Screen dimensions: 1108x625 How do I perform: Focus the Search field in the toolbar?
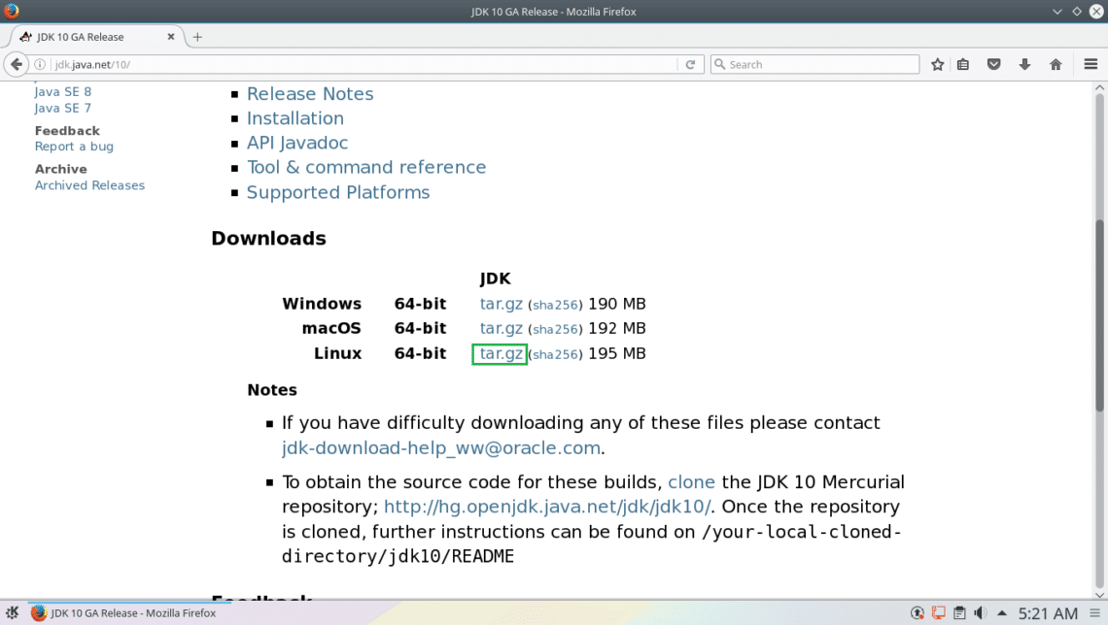point(814,64)
